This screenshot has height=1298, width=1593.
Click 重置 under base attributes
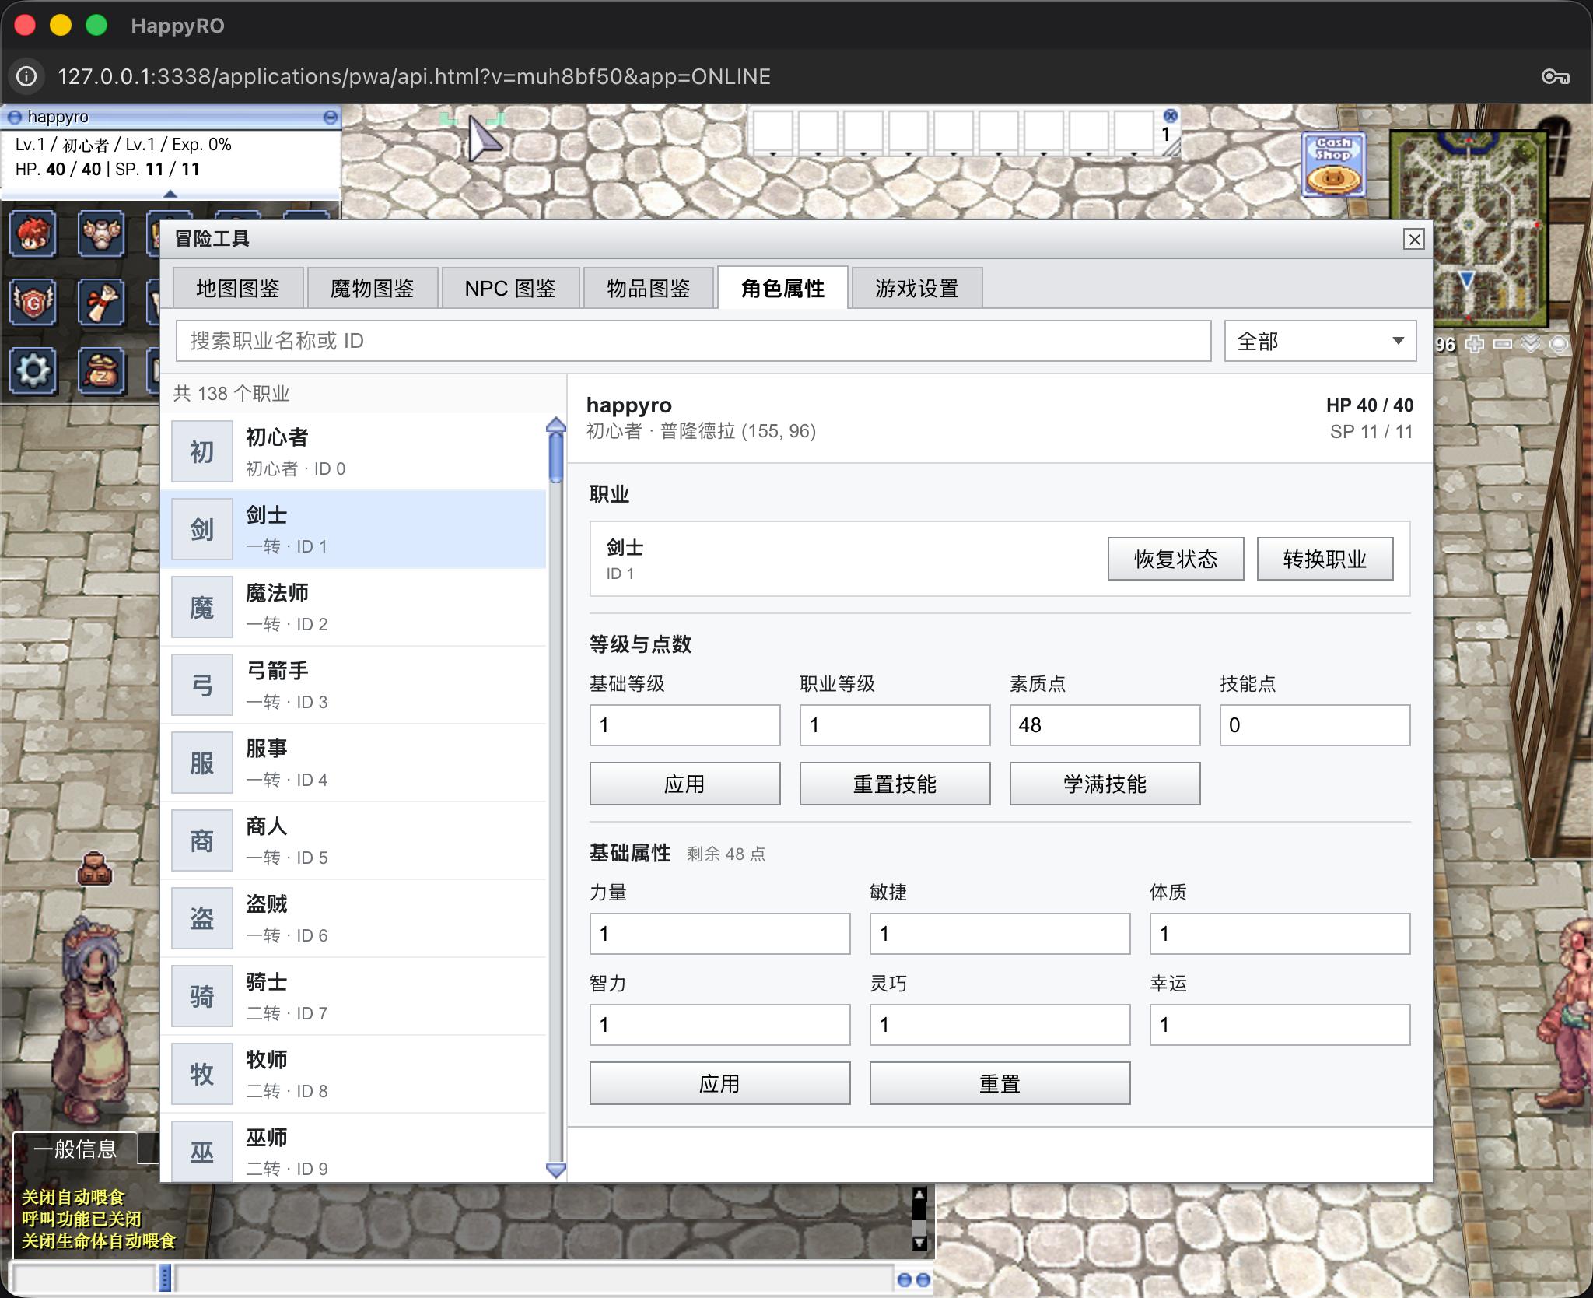pos(1000,1083)
